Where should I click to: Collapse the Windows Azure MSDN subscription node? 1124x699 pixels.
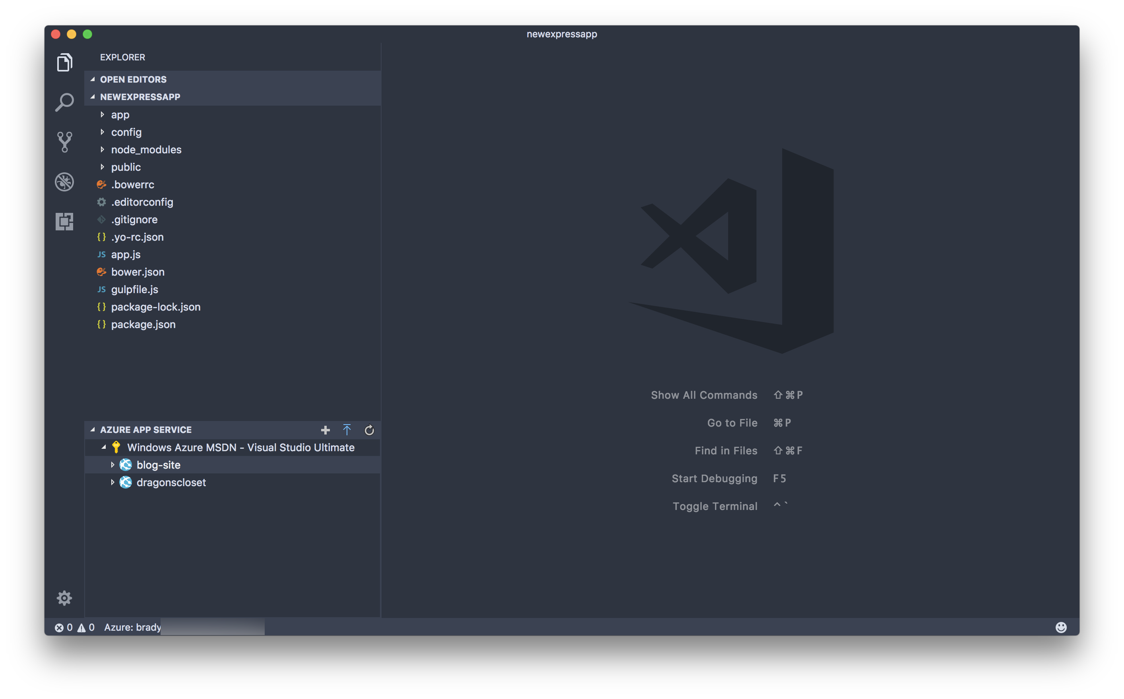click(x=104, y=447)
